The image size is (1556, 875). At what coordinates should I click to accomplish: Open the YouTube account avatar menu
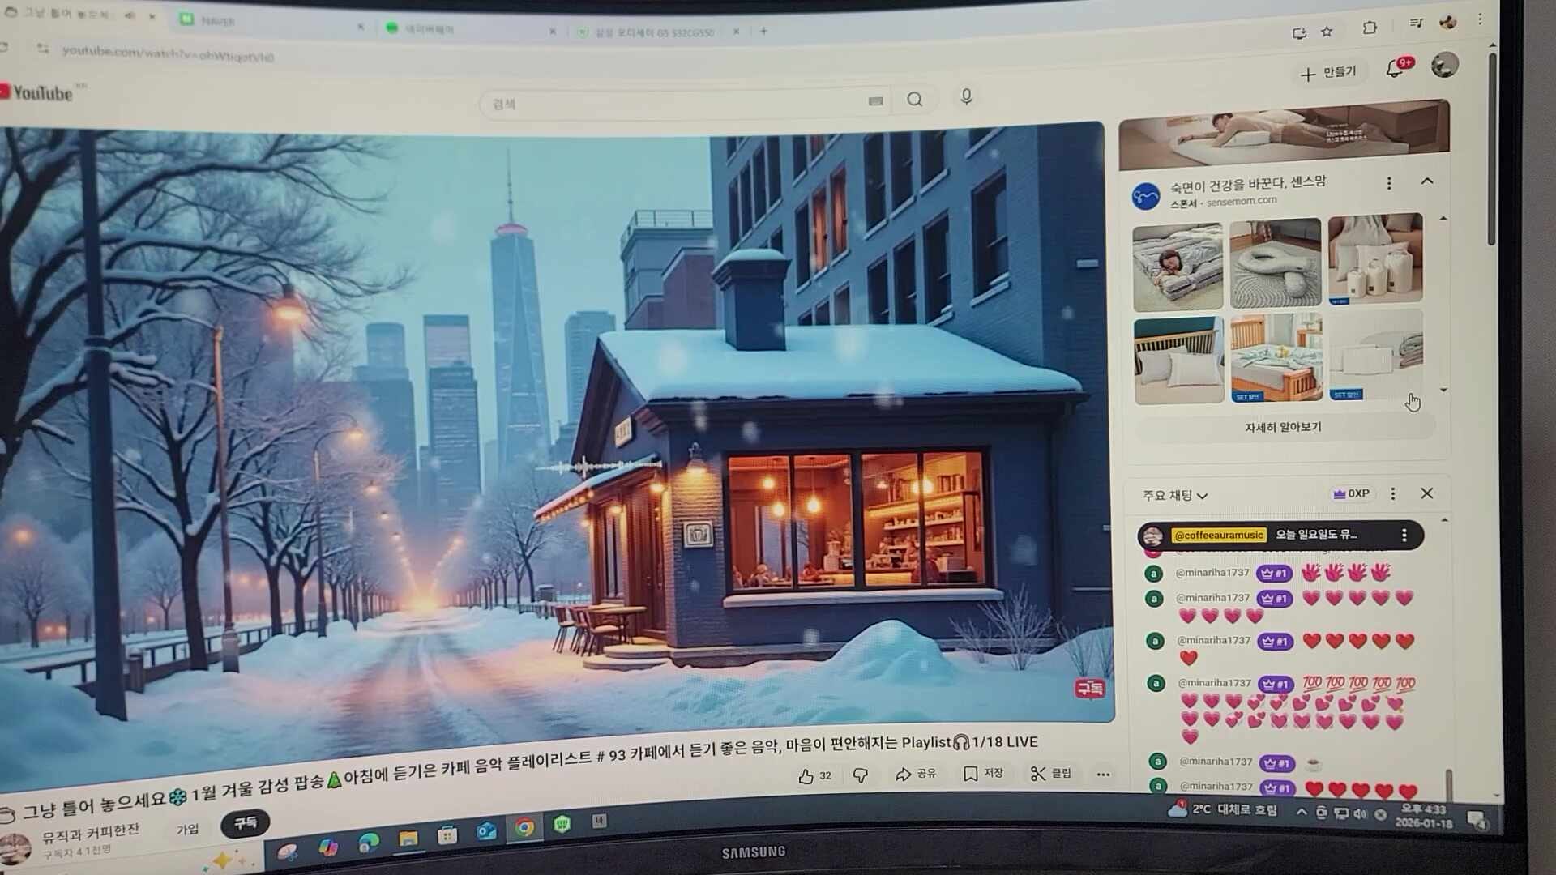point(1444,65)
